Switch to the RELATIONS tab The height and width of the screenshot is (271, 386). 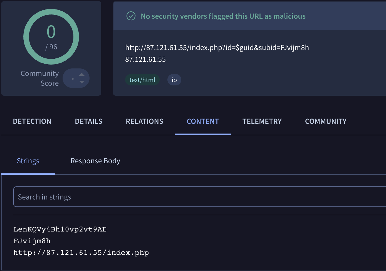pos(145,121)
